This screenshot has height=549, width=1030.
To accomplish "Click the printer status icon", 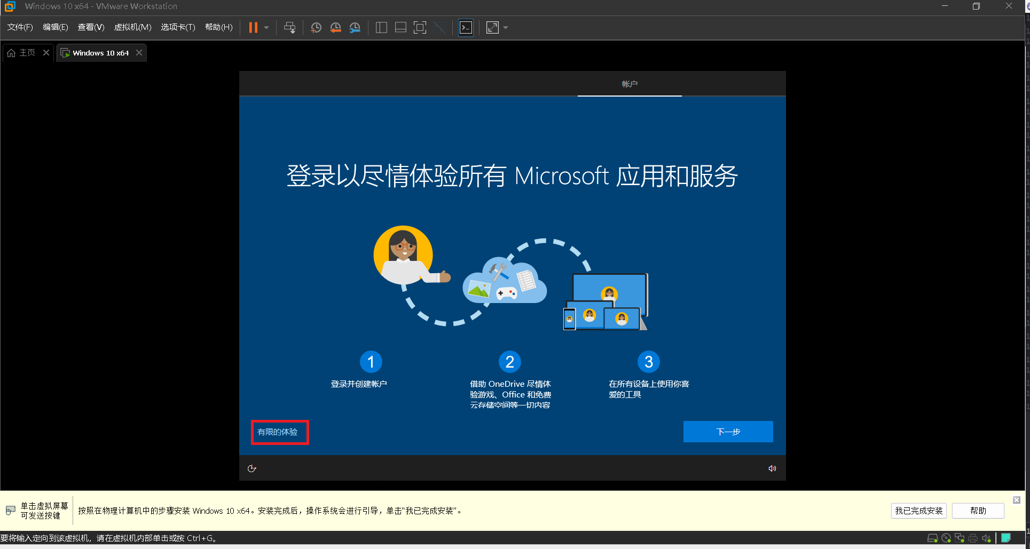I will tap(973, 538).
